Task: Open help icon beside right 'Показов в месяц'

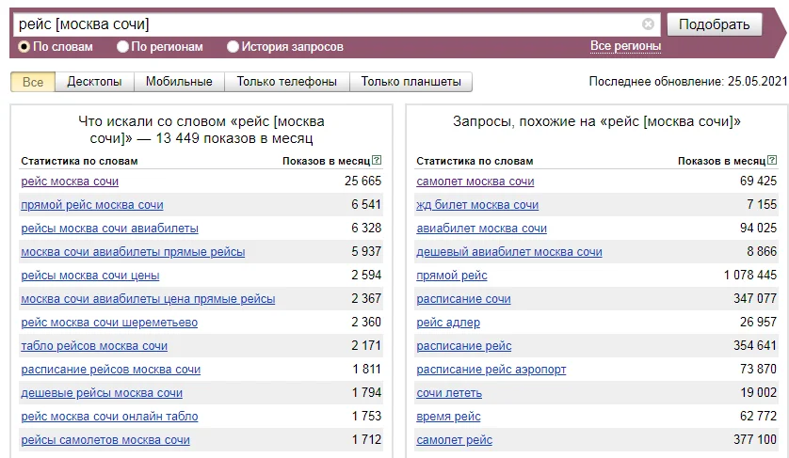Action: tap(772, 161)
